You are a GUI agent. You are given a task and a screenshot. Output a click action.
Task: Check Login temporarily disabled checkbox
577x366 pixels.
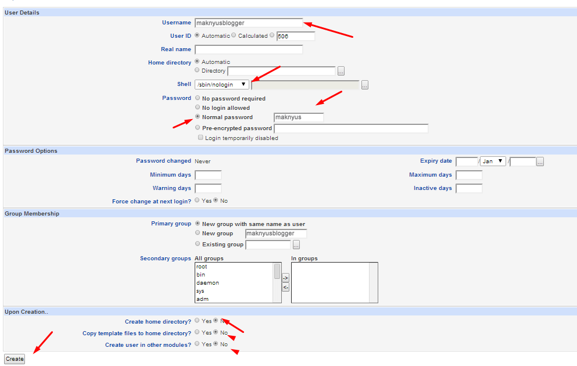(200, 138)
